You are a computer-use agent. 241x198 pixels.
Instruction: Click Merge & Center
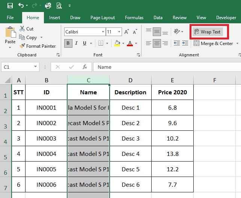213,43
